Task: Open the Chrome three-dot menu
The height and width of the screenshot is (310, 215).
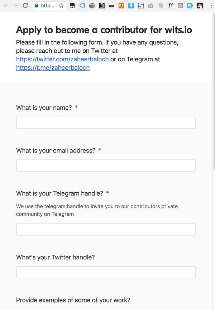Action: [x=211, y=6]
